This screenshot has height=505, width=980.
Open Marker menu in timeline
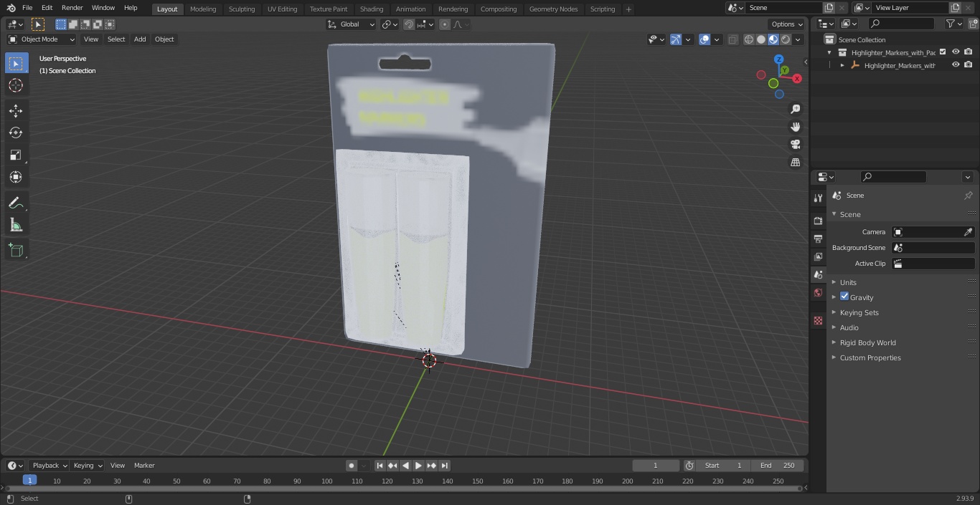click(144, 466)
